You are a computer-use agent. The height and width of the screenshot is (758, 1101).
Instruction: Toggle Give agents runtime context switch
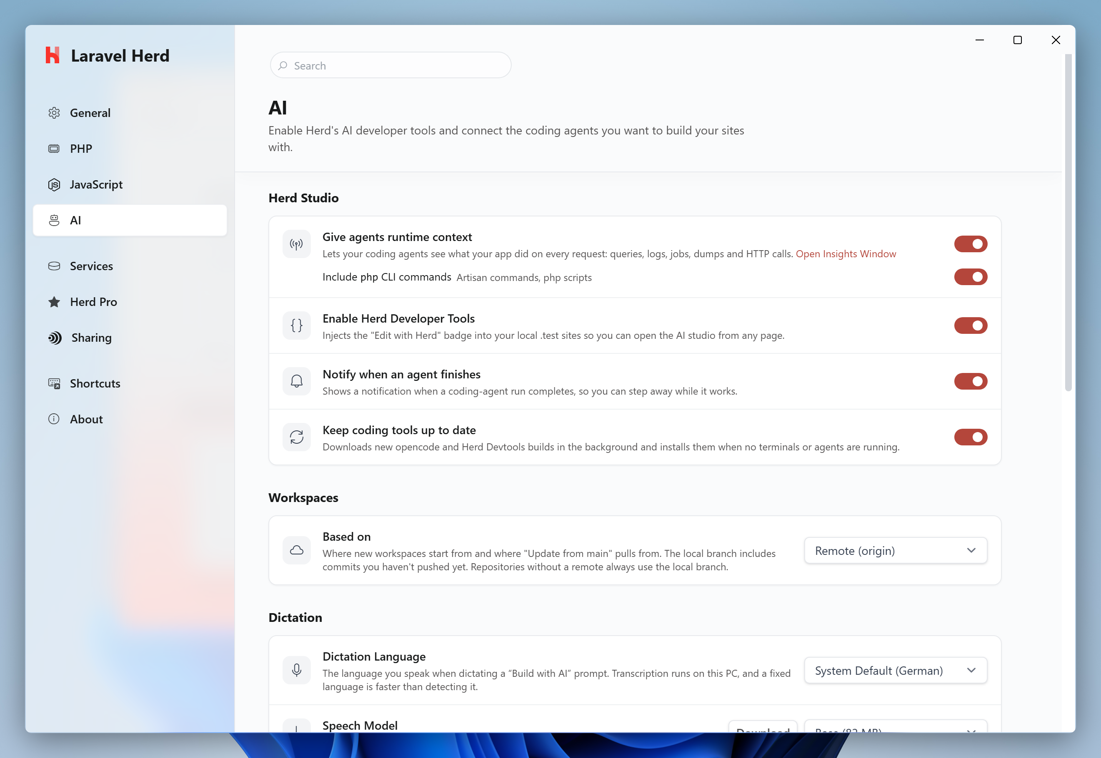971,244
